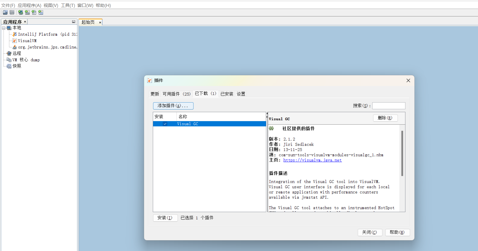The height and width of the screenshot is (251, 478).
Task: Select the 远程 tree item
Action: 17,53
